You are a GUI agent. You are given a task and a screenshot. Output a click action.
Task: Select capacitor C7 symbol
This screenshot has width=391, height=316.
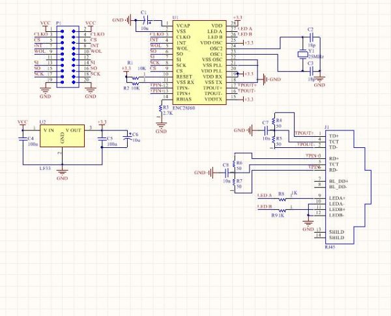tap(267, 130)
